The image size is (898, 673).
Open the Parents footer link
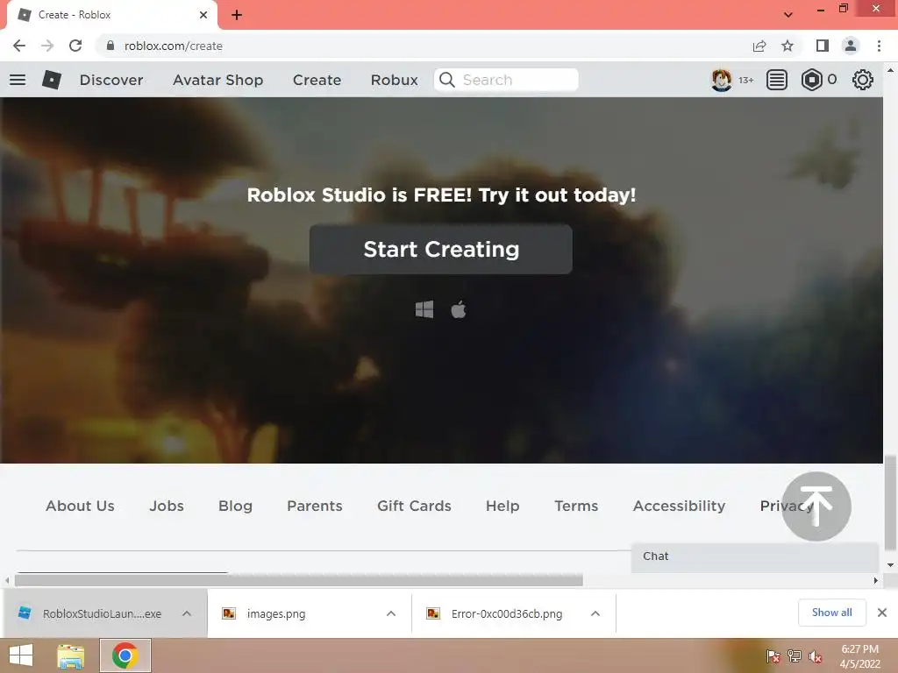[x=315, y=506]
